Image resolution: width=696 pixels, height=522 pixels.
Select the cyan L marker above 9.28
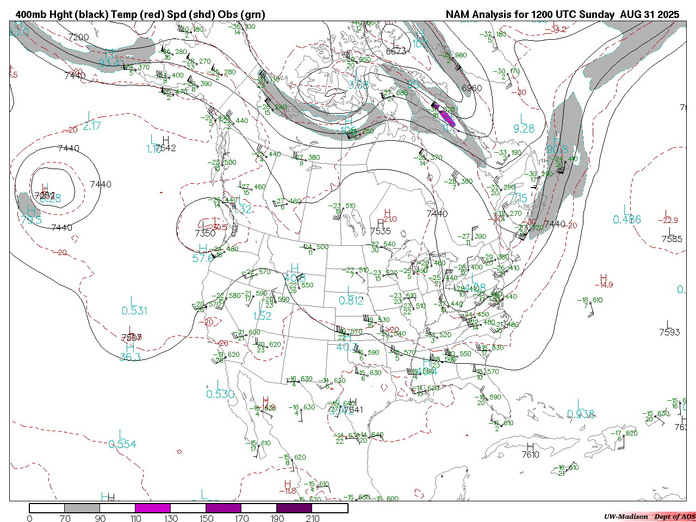[523, 119]
